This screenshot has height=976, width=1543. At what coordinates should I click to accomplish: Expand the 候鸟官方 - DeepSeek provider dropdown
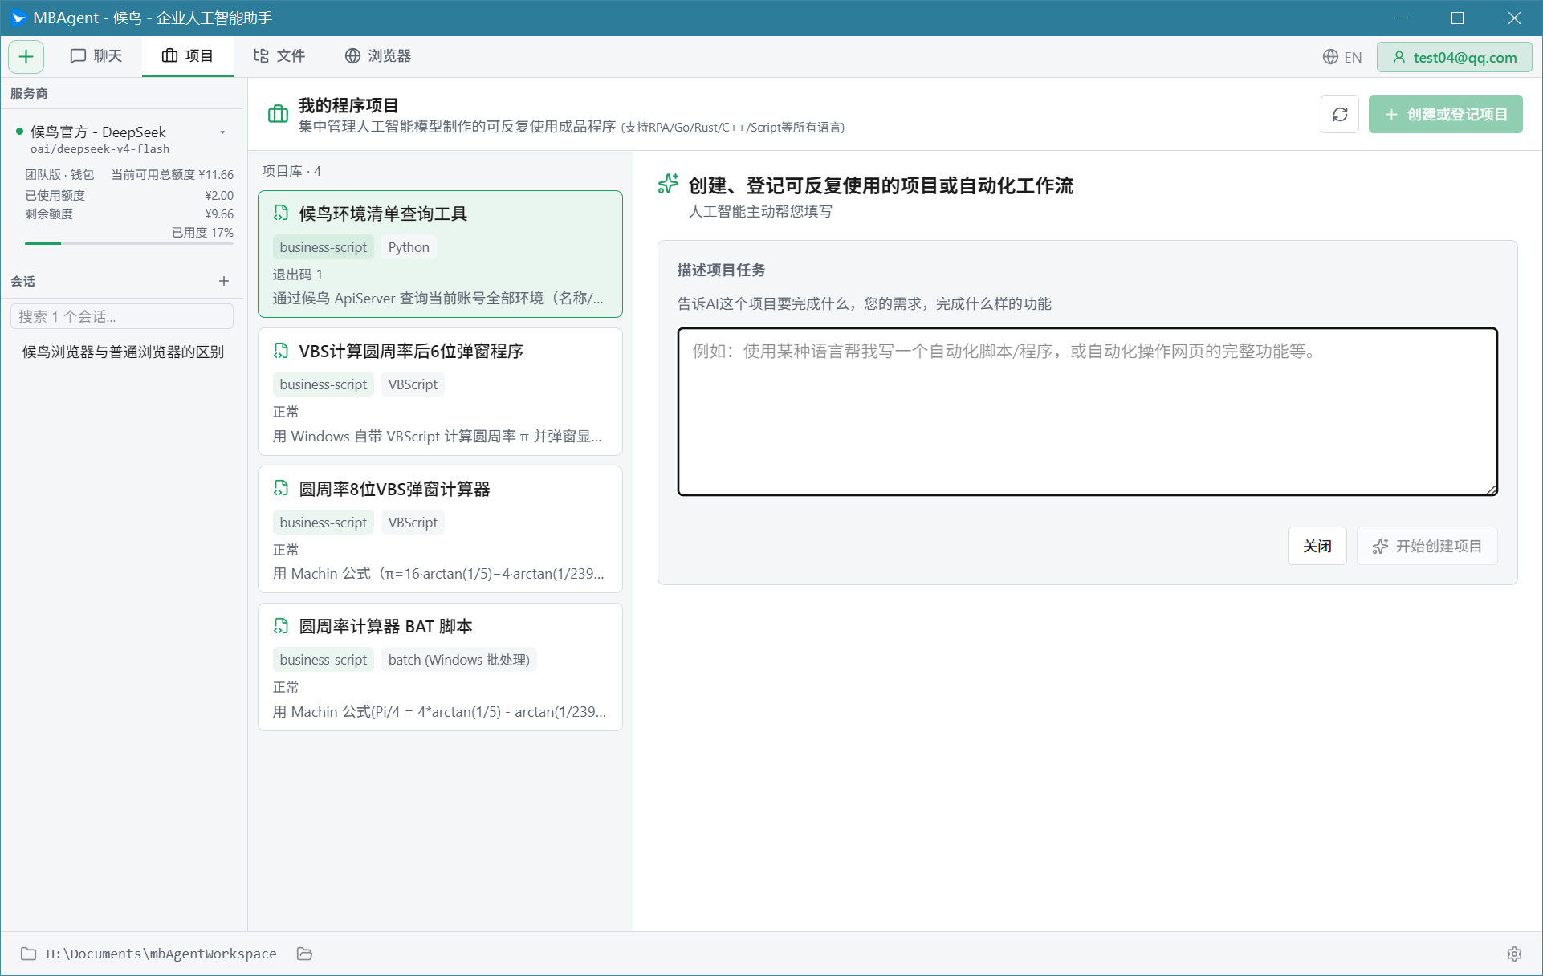click(222, 132)
